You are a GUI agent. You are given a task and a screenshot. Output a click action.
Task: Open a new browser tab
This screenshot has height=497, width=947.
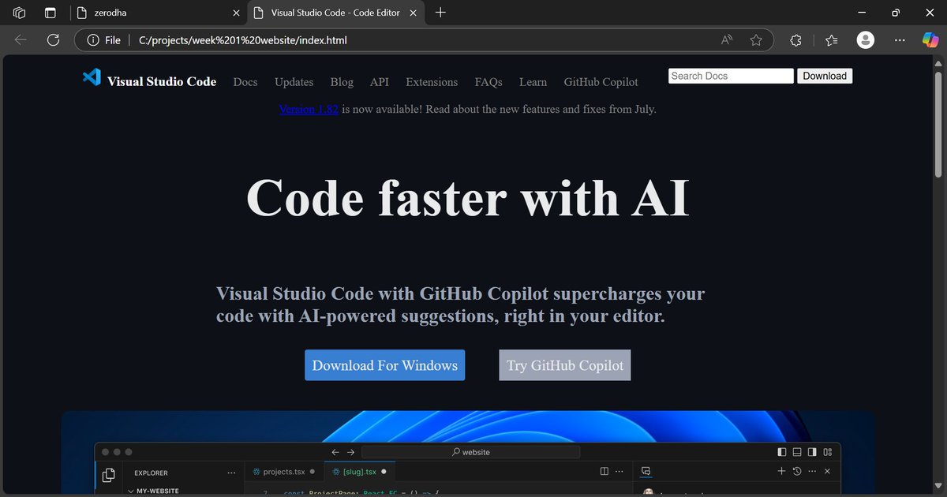[x=440, y=13]
